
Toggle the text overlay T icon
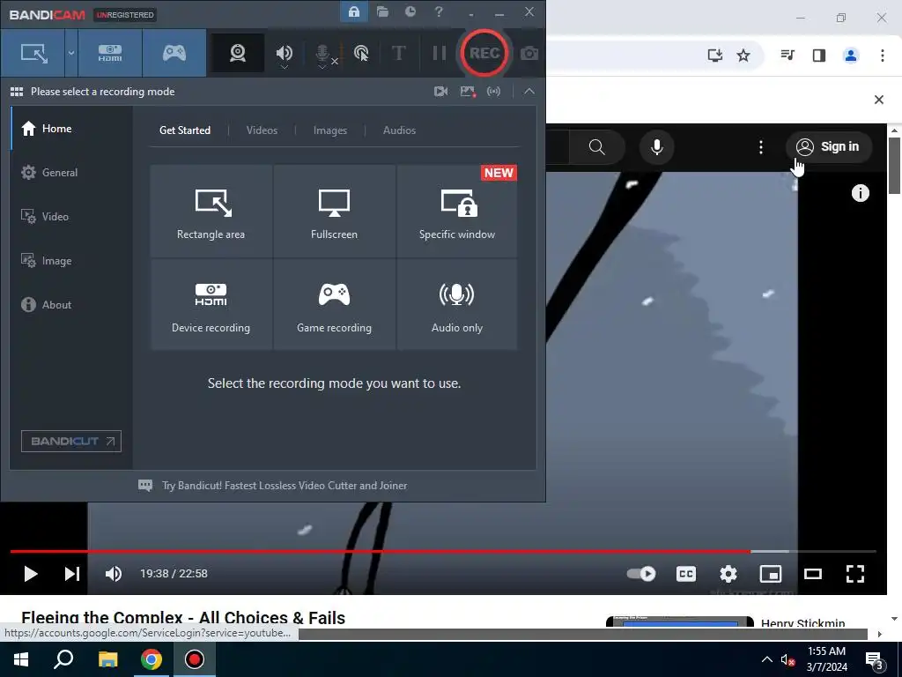[x=398, y=54]
